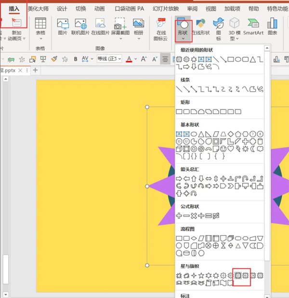Open the 加载项 add-ins tab
The height and width of the screenshot is (298, 289).
pyautogui.click(x=232, y=9)
